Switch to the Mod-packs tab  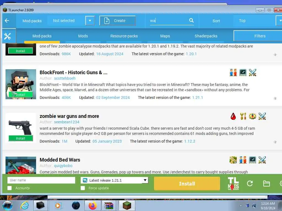42,36
